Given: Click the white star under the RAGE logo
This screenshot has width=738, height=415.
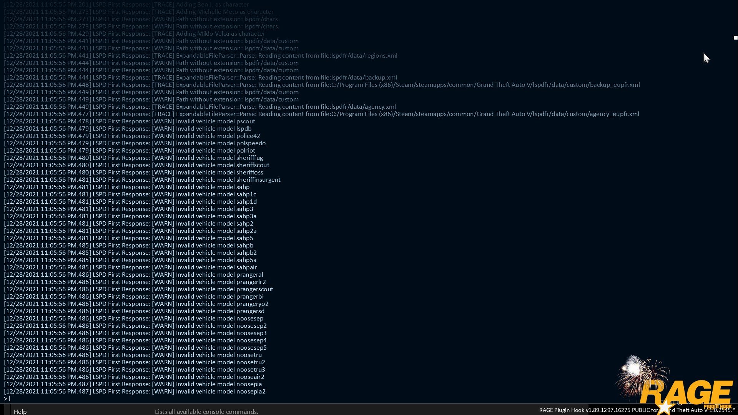Looking at the screenshot, I should click(x=665, y=407).
